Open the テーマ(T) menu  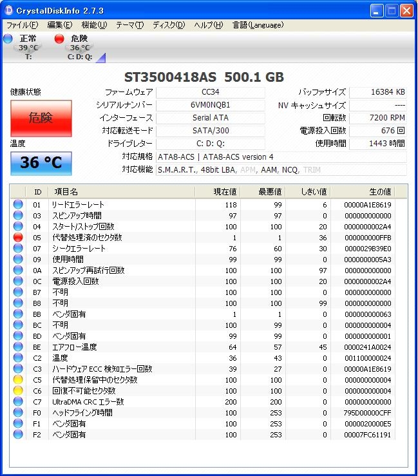130,25
